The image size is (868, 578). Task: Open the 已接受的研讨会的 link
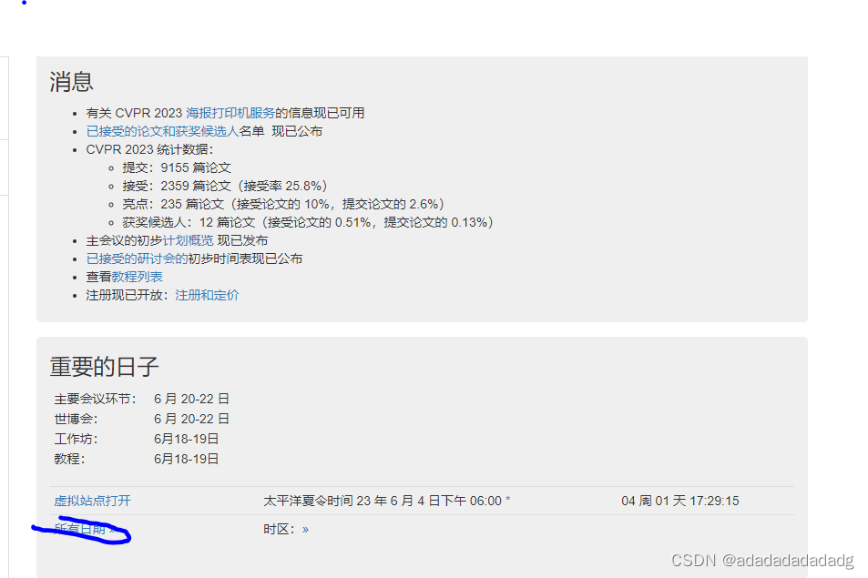pyautogui.click(x=137, y=259)
